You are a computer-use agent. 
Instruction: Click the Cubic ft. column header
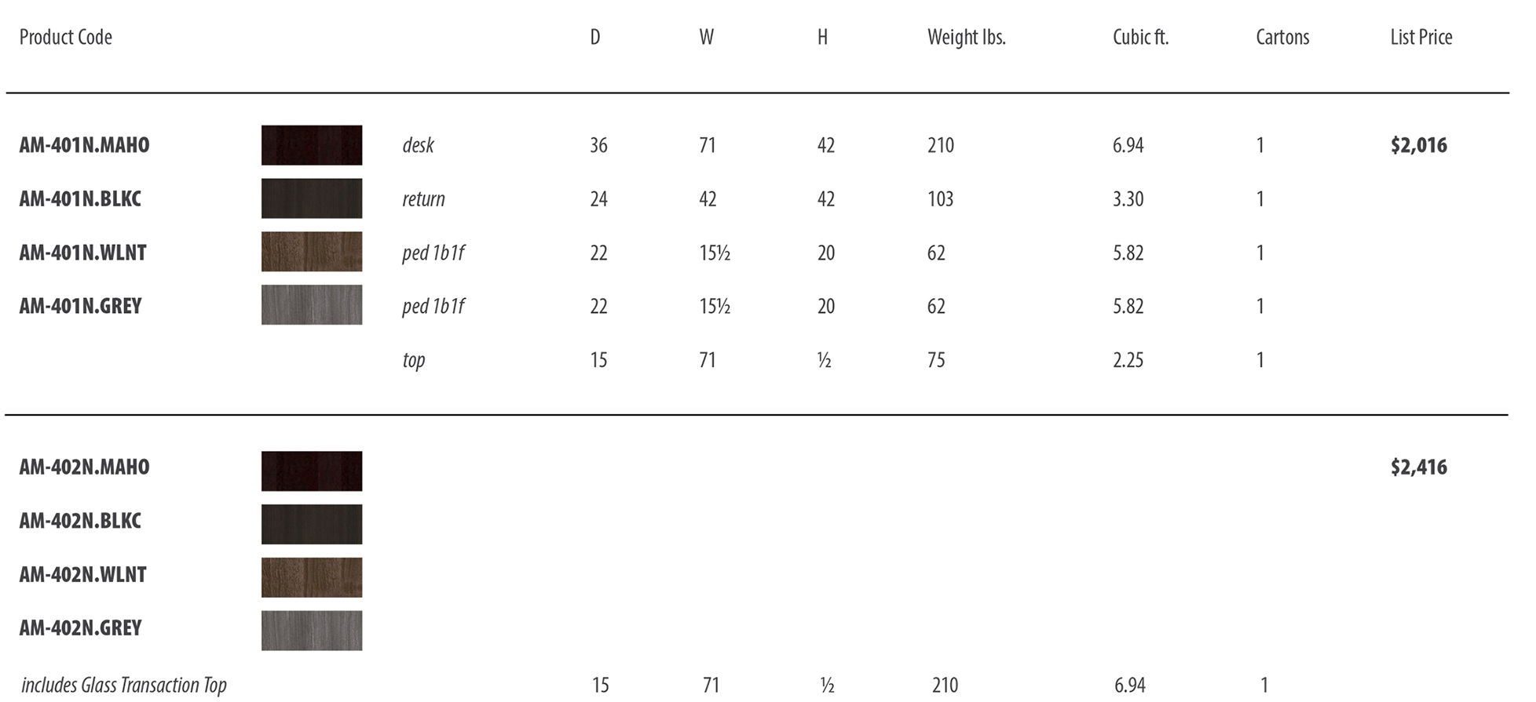tap(1140, 37)
